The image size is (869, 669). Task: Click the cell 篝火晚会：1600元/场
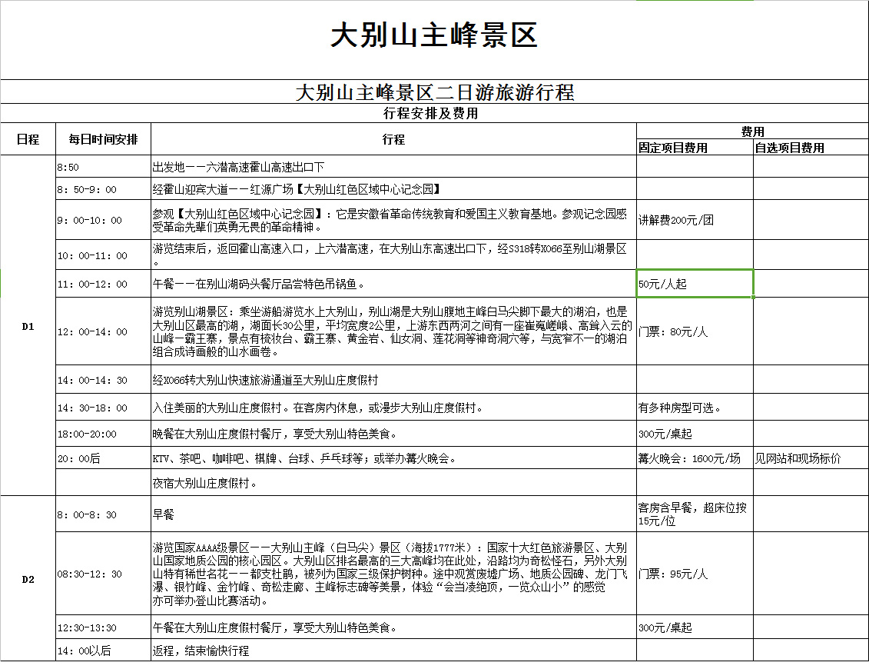(695, 458)
